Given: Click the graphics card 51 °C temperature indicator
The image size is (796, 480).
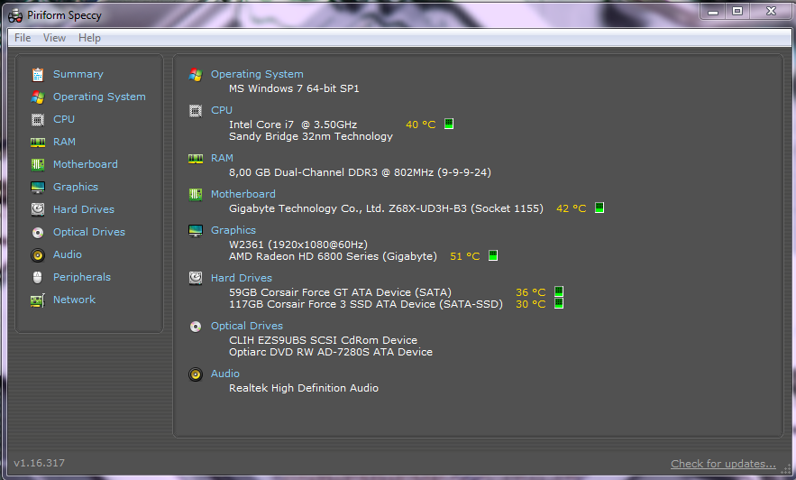Looking at the screenshot, I should (x=493, y=255).
